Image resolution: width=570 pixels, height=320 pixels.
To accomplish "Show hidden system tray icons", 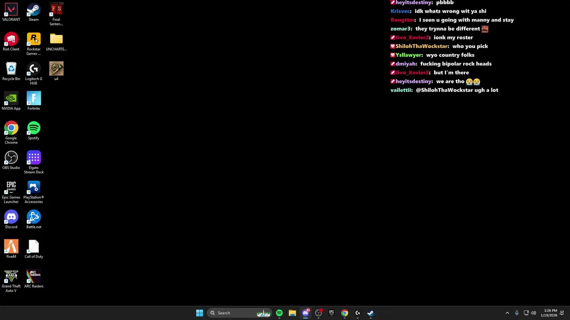I will pos(507,313).
